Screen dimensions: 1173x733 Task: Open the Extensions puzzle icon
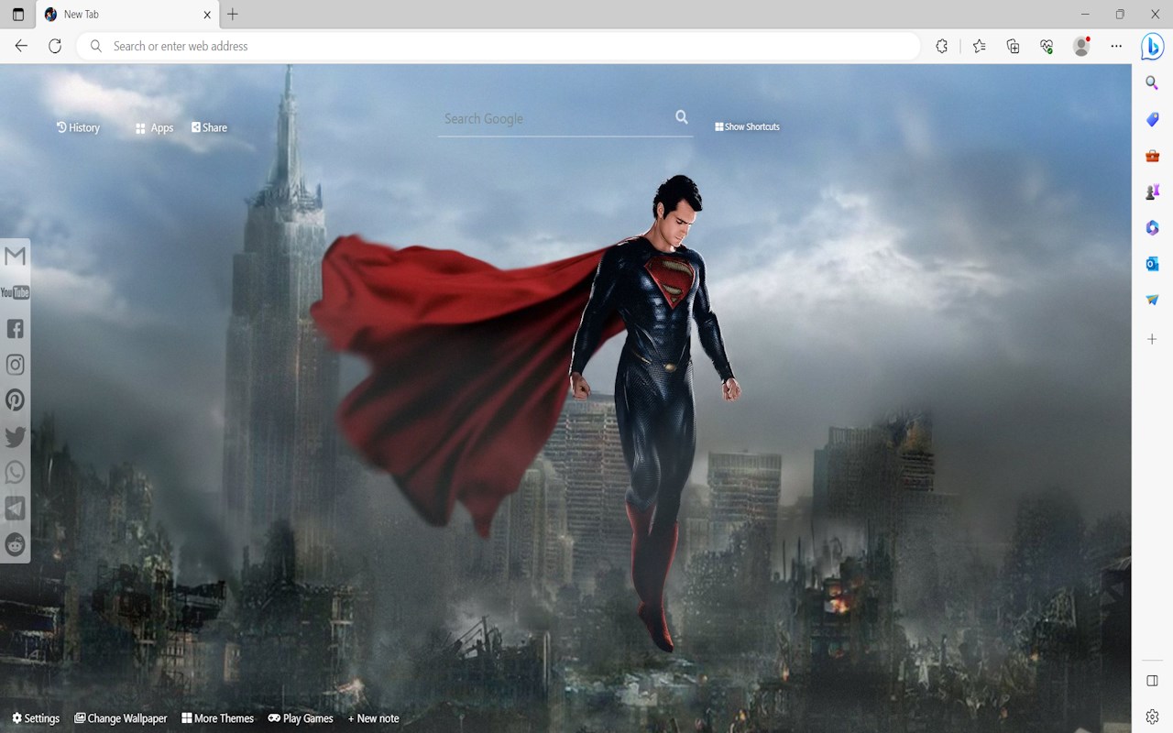click(x=941, y=46)
